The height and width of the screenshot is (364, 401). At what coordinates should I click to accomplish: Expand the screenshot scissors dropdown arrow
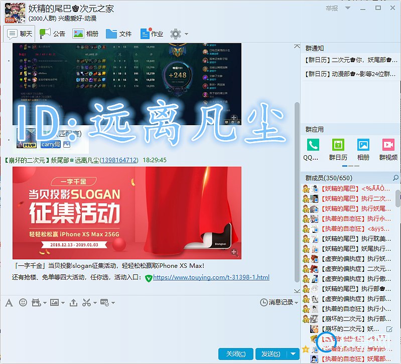pos(95,303)
